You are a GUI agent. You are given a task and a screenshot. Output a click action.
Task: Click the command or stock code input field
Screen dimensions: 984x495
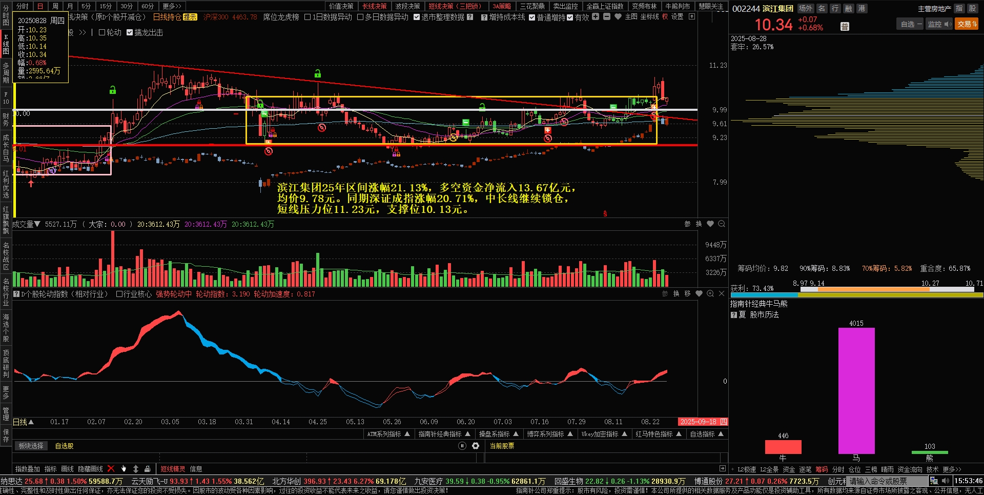point(887,481)
